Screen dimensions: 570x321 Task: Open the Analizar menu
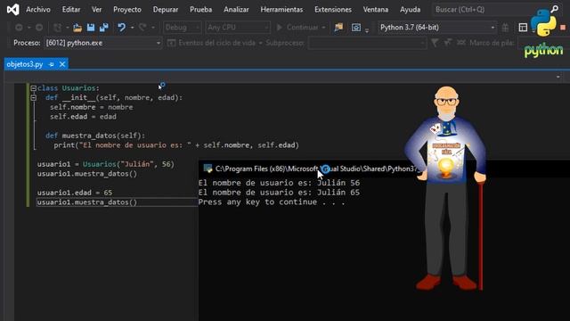pyautogui.click(x=236, y=10)
